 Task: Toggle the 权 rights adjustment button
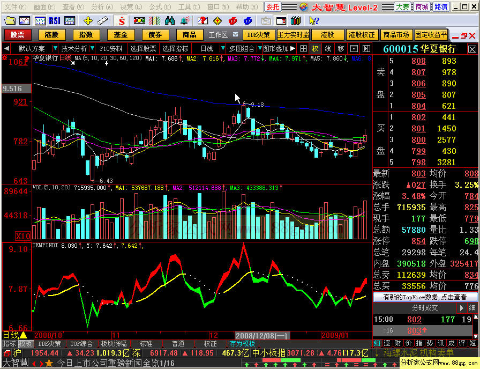pyautogui.click(x=315, y=48)
